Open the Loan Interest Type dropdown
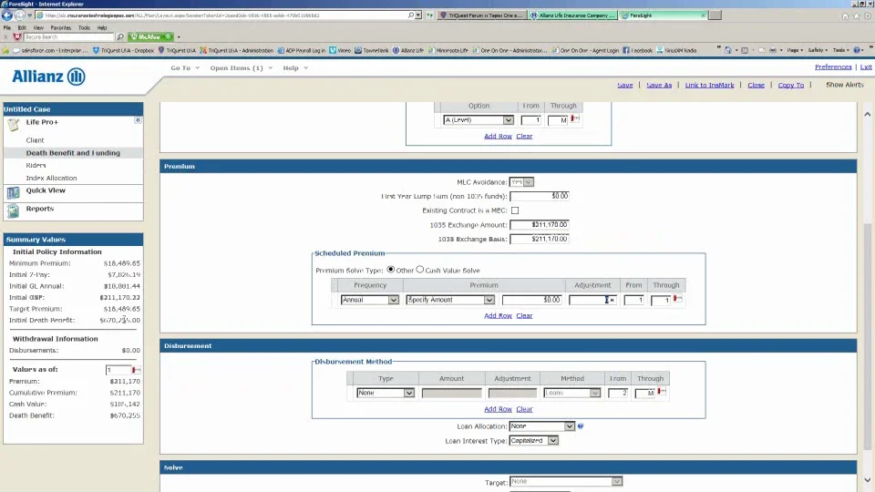 (533, 441)
